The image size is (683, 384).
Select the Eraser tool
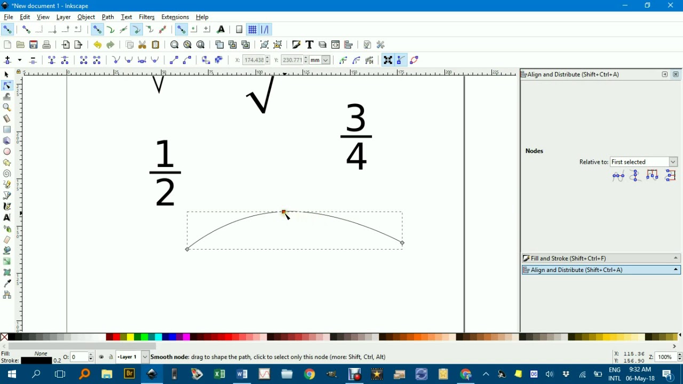click(x=7, y=239)
